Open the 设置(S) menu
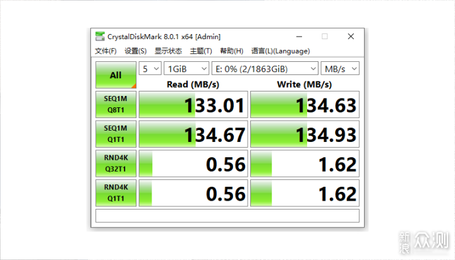 (x=135, y=51)
